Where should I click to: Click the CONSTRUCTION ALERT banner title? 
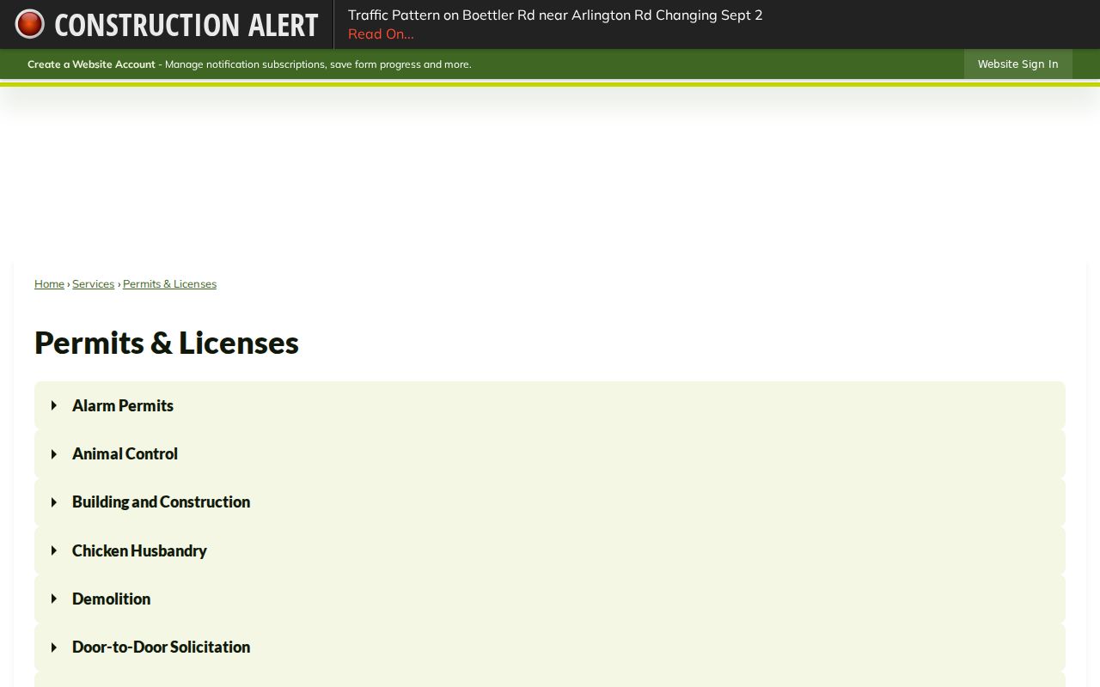click(x=186, y=25)
